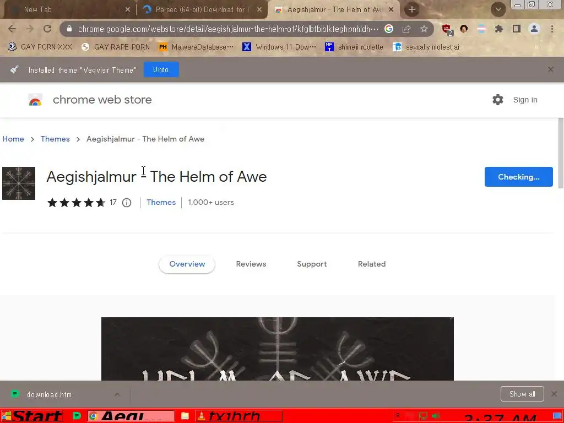Switch to the Parsec (64-bit) Download tab
The height and width of the screenshot is (423, 564).
pyautogui.click(x=202, y=10)
